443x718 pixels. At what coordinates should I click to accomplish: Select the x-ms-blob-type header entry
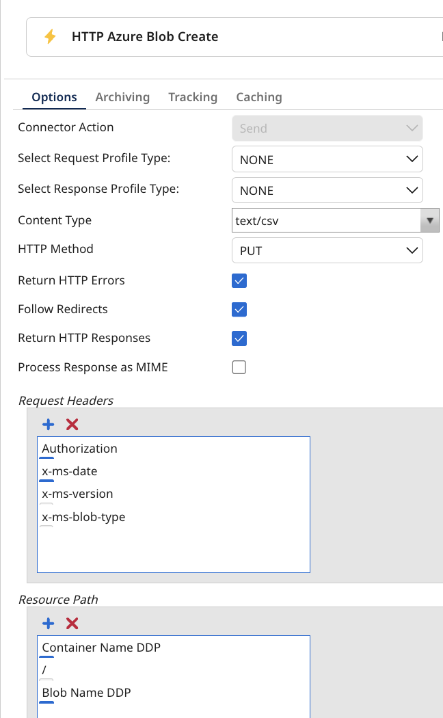pyautogui.click(x=83, y=517)
